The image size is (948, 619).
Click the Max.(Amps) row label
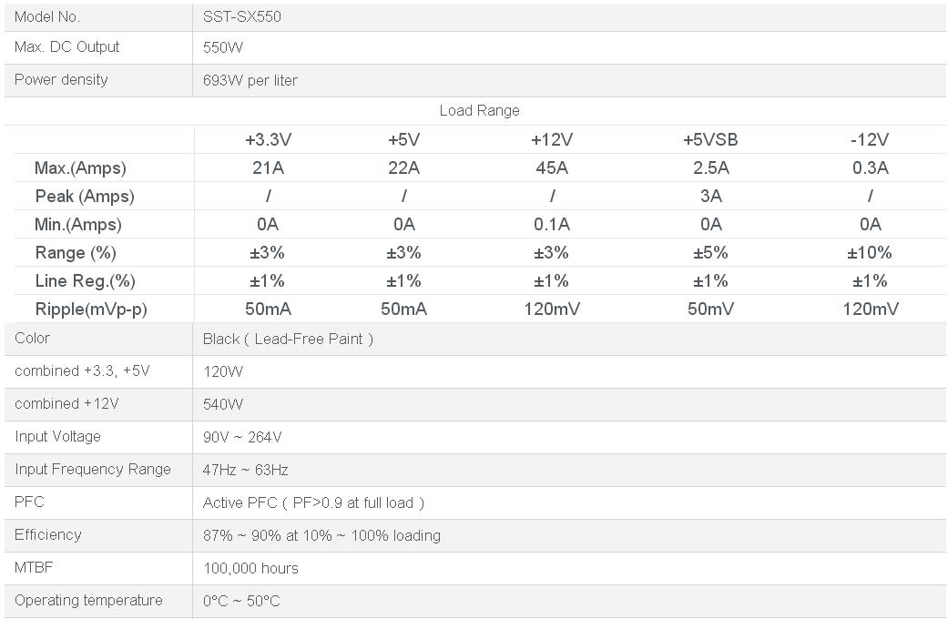pos(80,167)
